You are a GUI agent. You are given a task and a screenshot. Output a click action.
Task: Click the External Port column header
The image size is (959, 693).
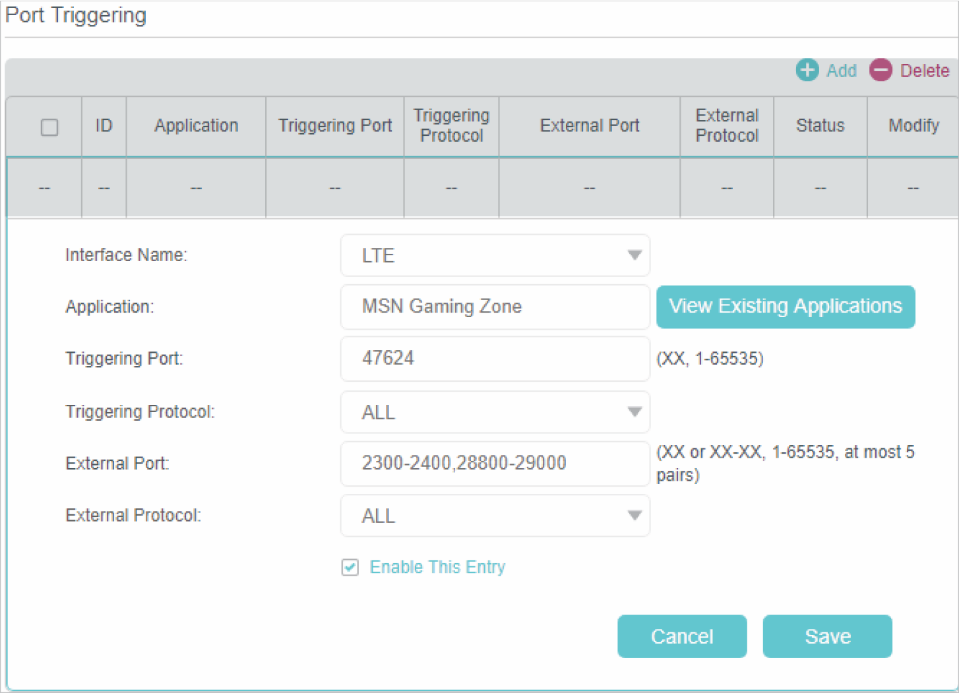(x=589, y=125)
